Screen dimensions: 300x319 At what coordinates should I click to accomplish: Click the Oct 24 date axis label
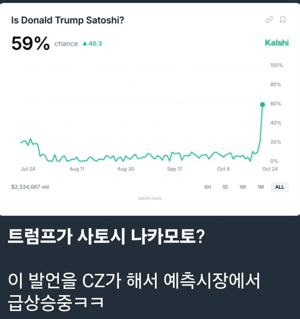tap(269, 169)
